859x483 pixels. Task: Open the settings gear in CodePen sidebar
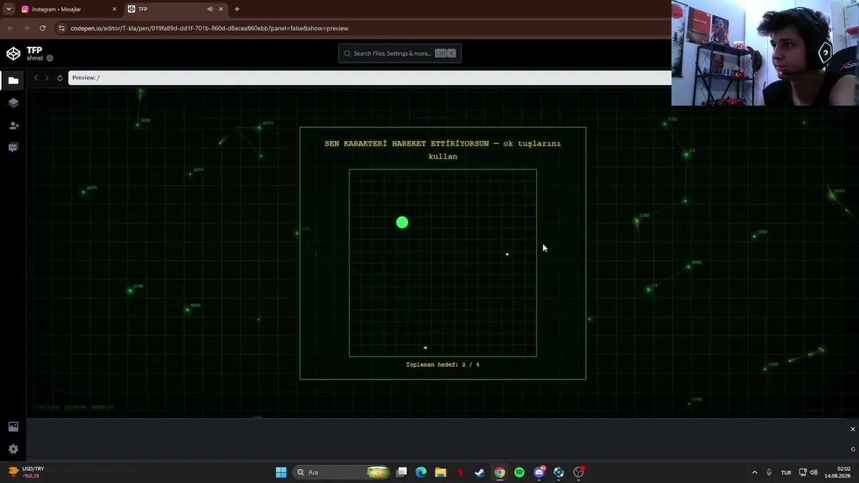13,449
